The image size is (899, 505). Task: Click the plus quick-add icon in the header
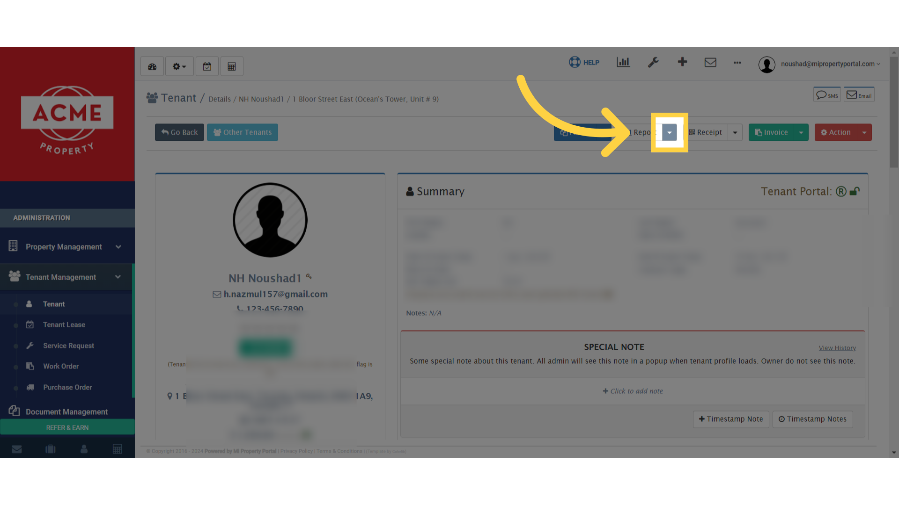click(682, 62)
